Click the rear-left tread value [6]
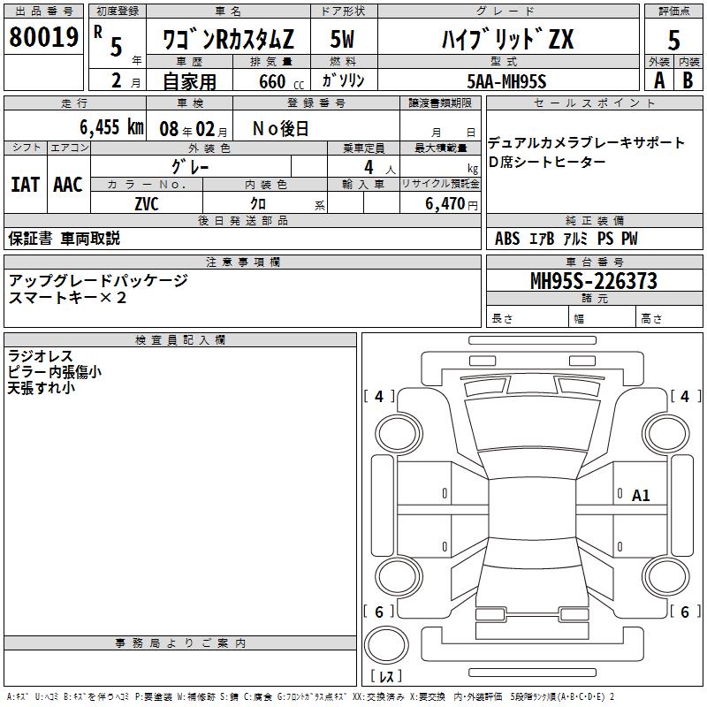 pyautogui.click(x=379, y=612)
